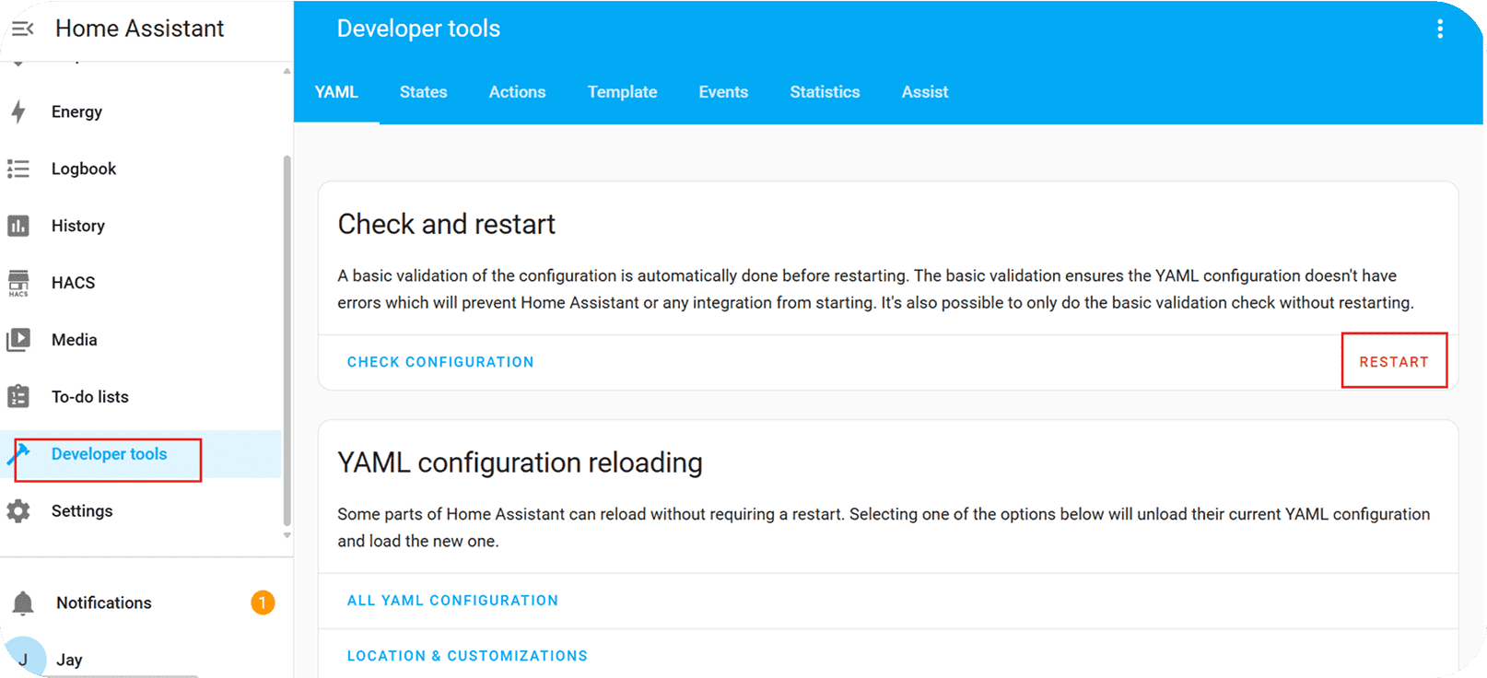Click the Developer tools hammer icon
The height and width of the screenshot is (678, 1487).
click(x=18, y=453)
